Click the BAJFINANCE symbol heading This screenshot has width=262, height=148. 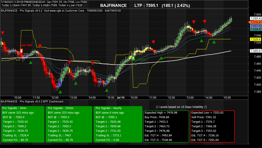113,6
